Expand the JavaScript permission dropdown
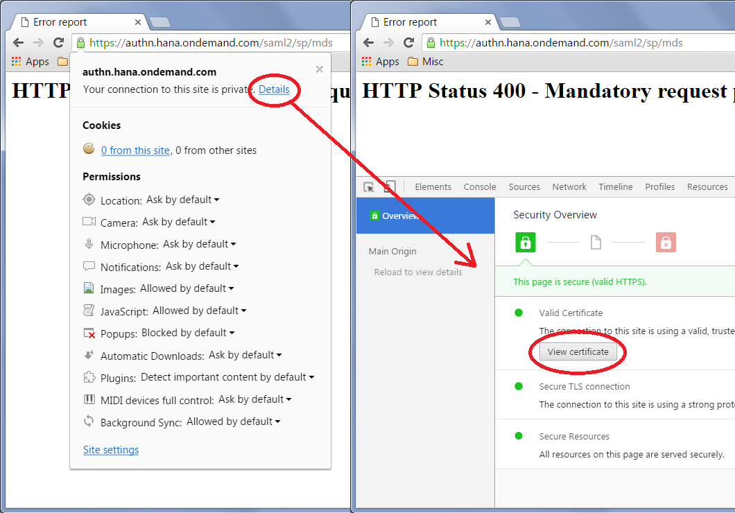The height and width of the screenshot is (513, 735). (199, 311)
